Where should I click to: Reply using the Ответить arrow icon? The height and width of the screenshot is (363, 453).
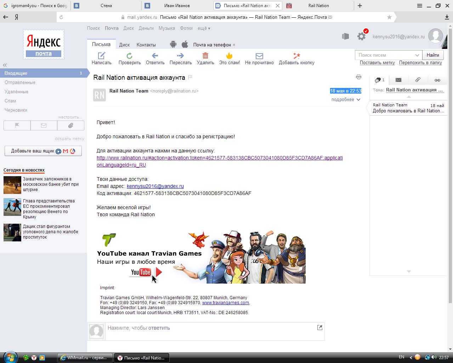click(x=155, y=56)
